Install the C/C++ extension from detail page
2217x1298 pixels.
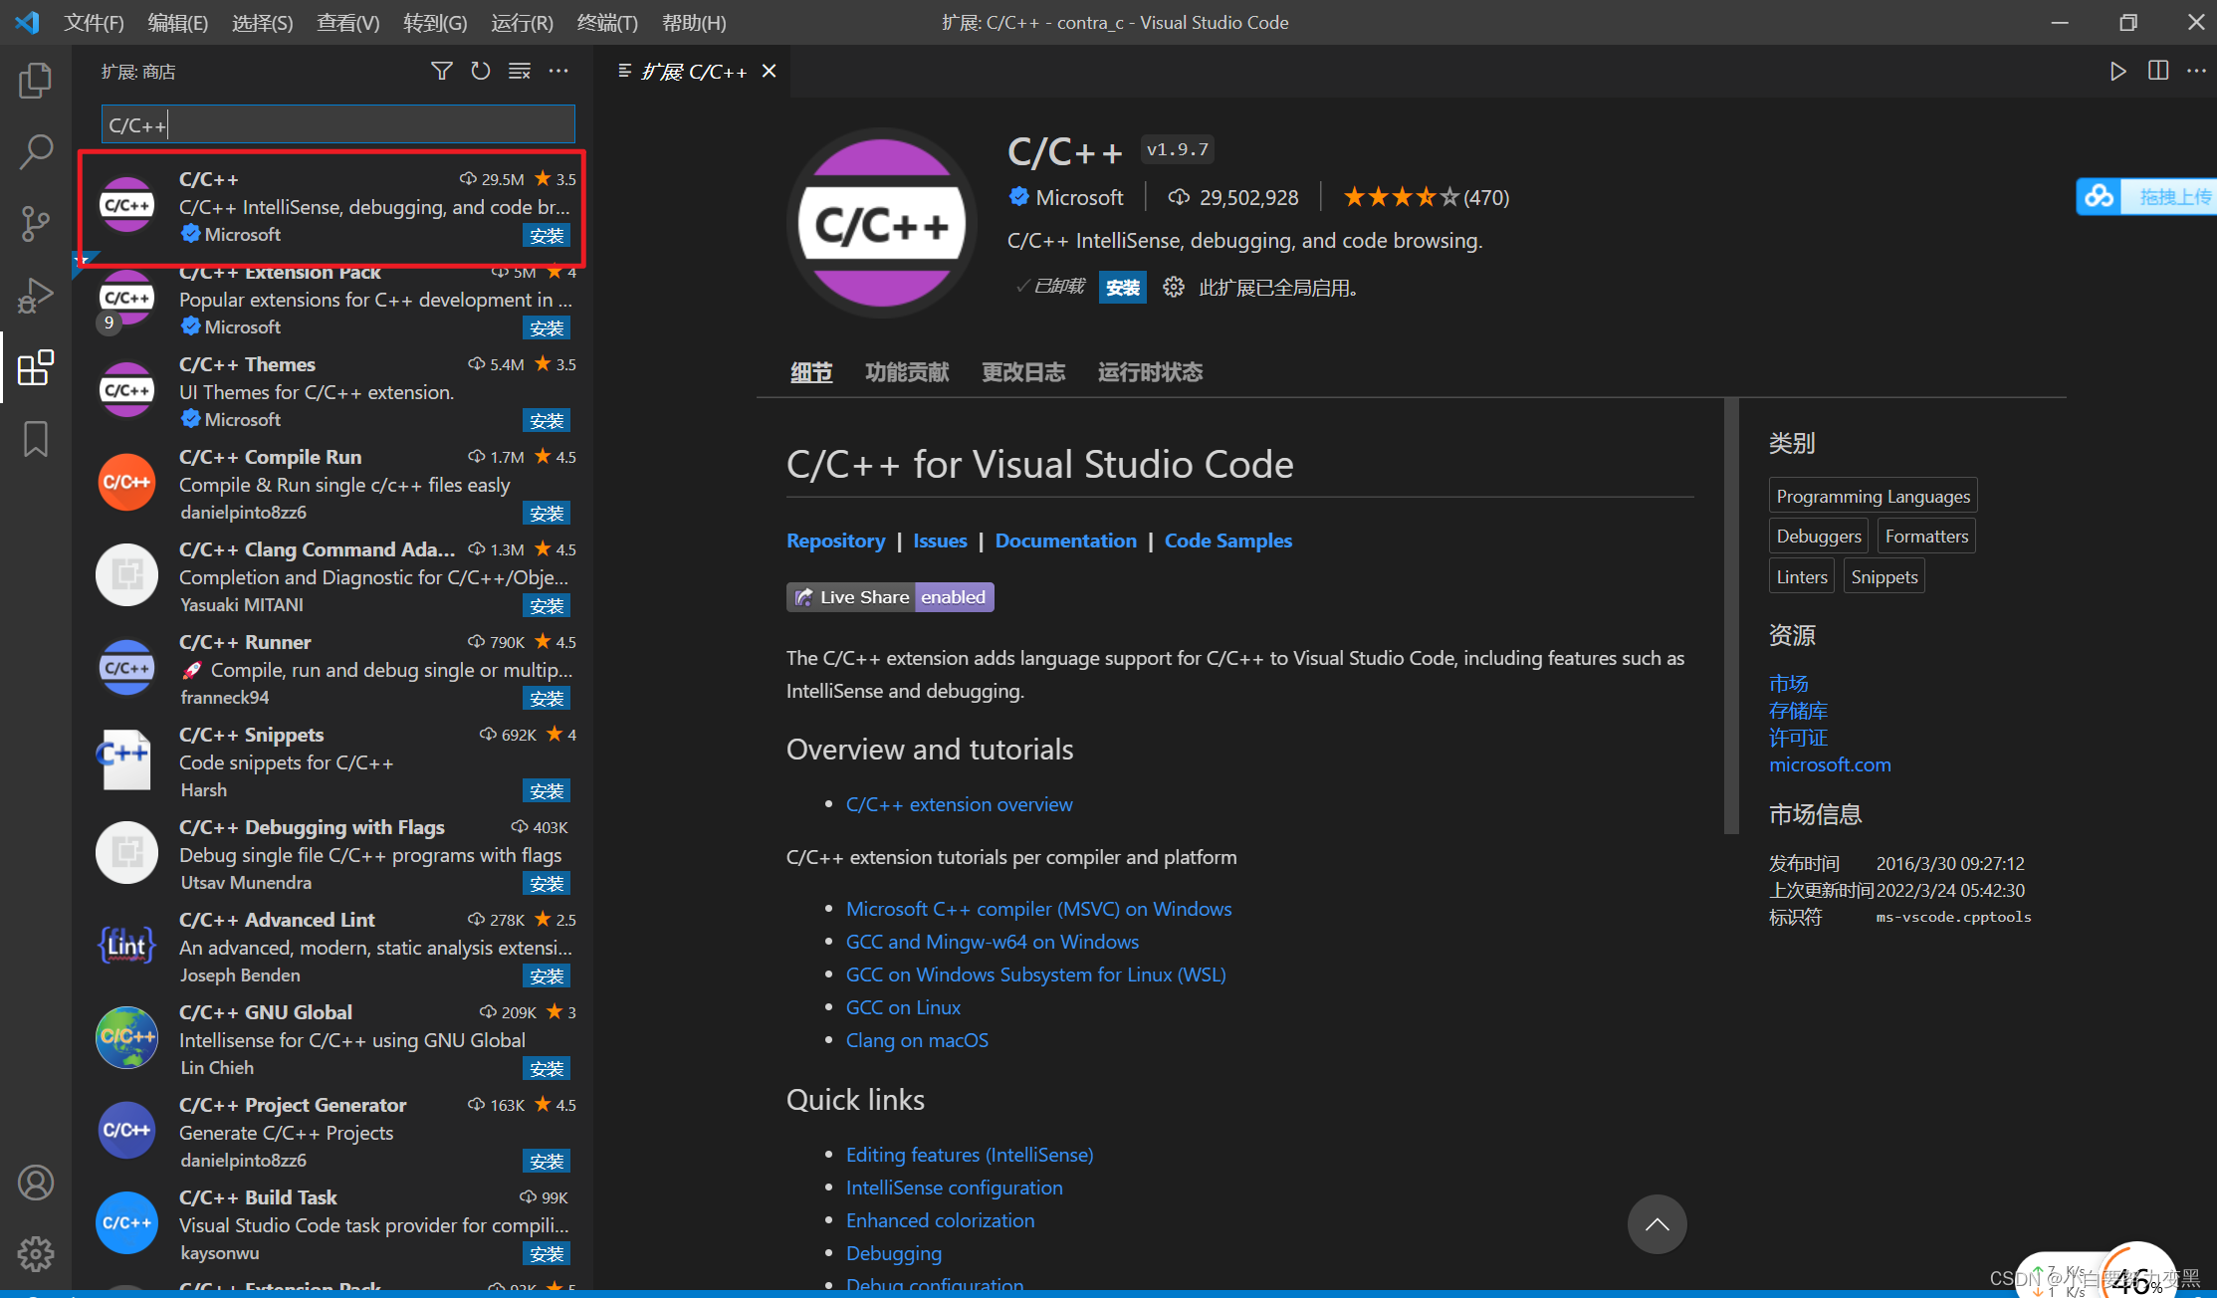point(1122,288)
